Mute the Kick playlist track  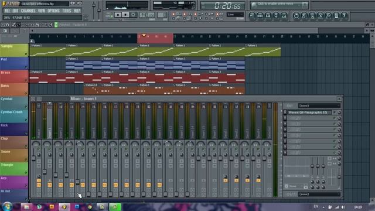[26, 133]
